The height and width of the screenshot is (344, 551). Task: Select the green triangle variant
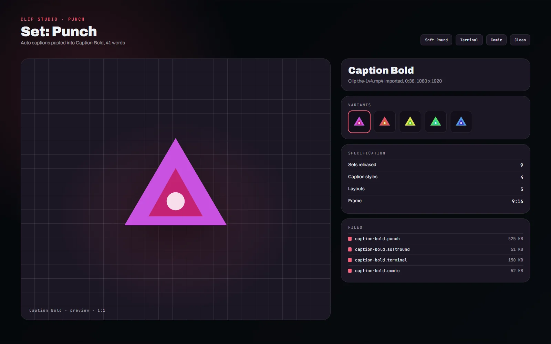pyautogui.click(x=436, y=122)
